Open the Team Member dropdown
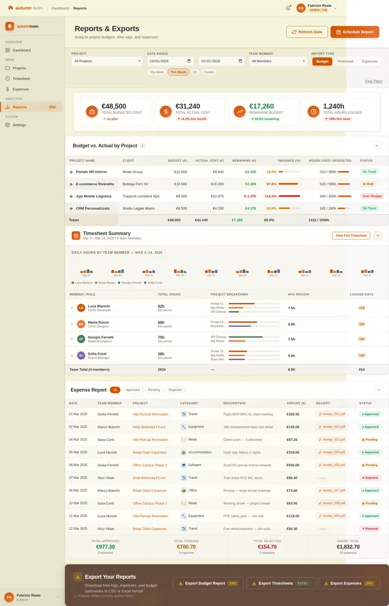The height and width of the screenshot is (606, 389). (x=278, y=61)
